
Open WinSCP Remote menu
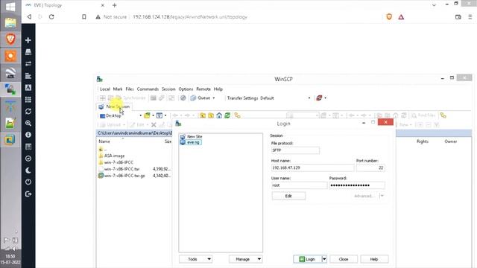coord(203,89)
